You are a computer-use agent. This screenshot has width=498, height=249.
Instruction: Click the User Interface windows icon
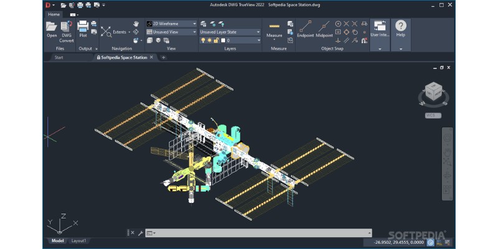click(x=380, y=26)
